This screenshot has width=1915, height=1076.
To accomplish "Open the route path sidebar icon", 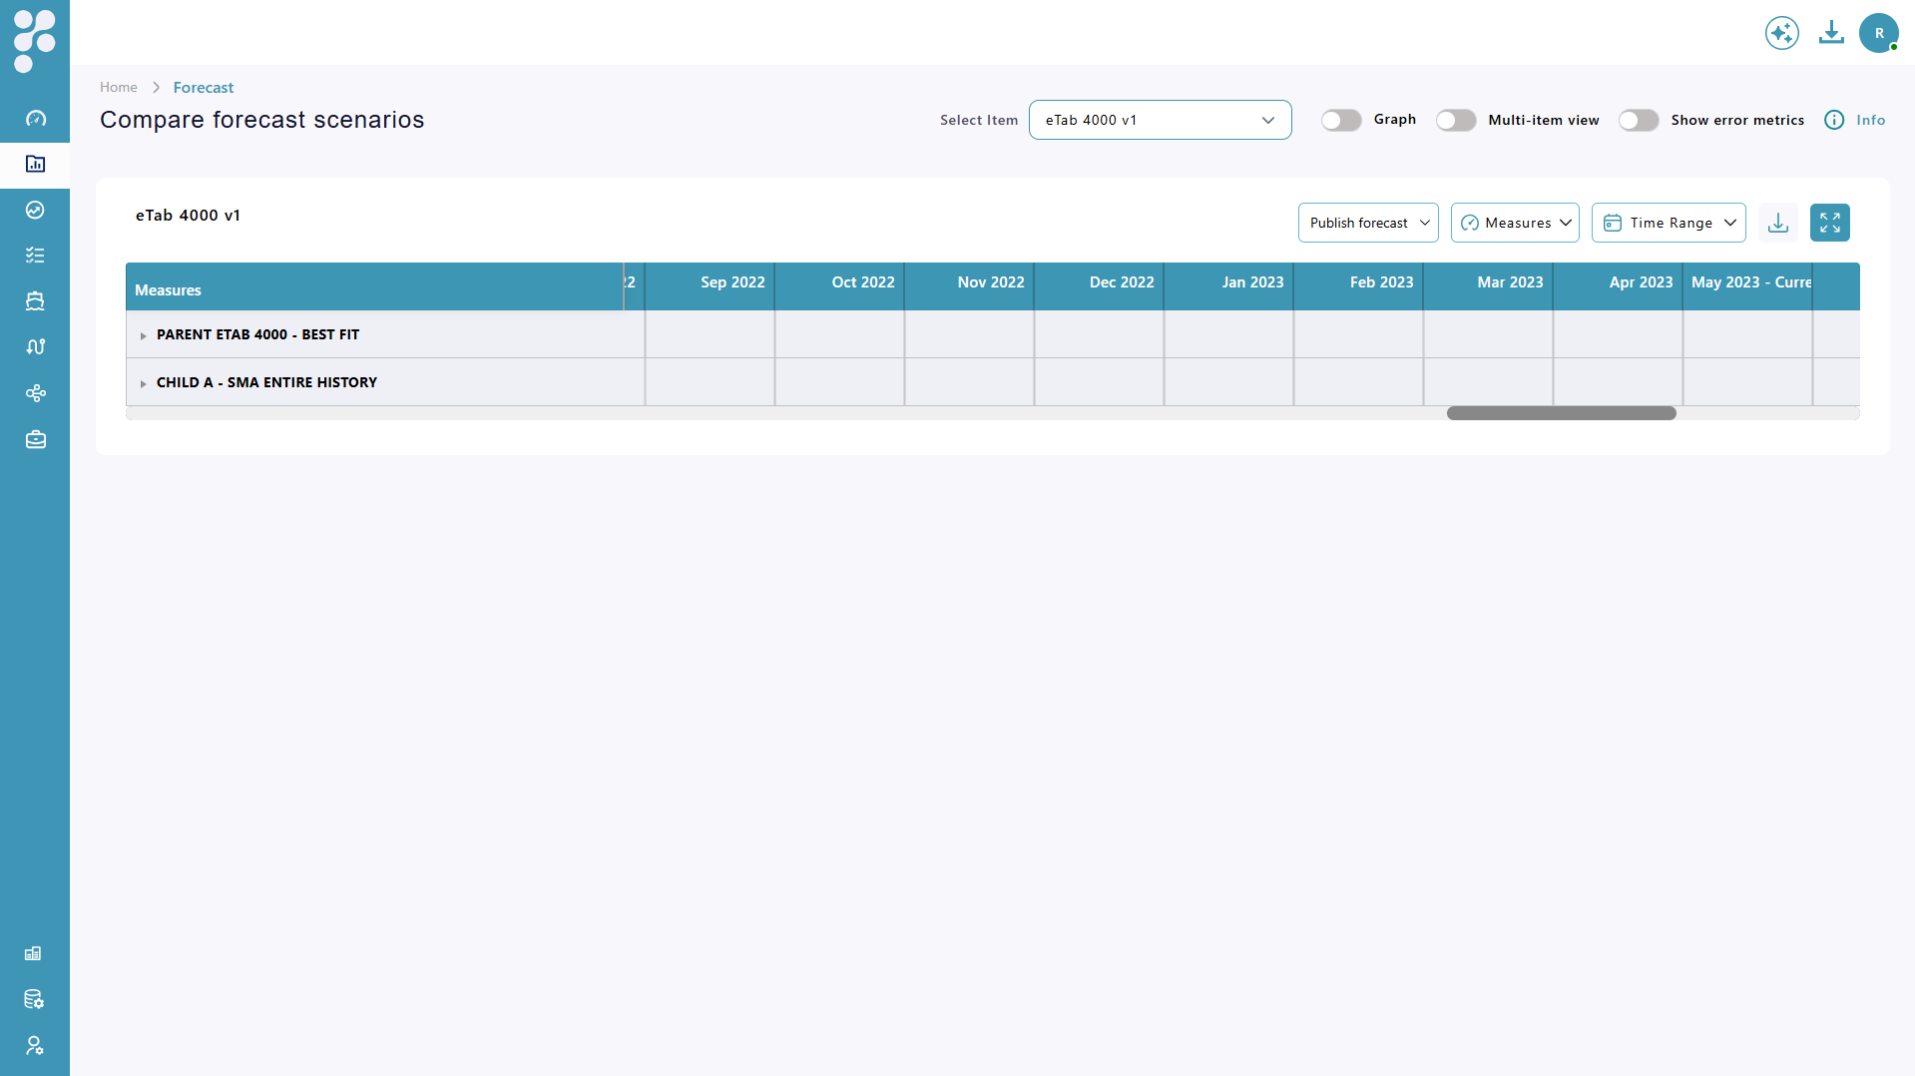I will click(35, 347).
